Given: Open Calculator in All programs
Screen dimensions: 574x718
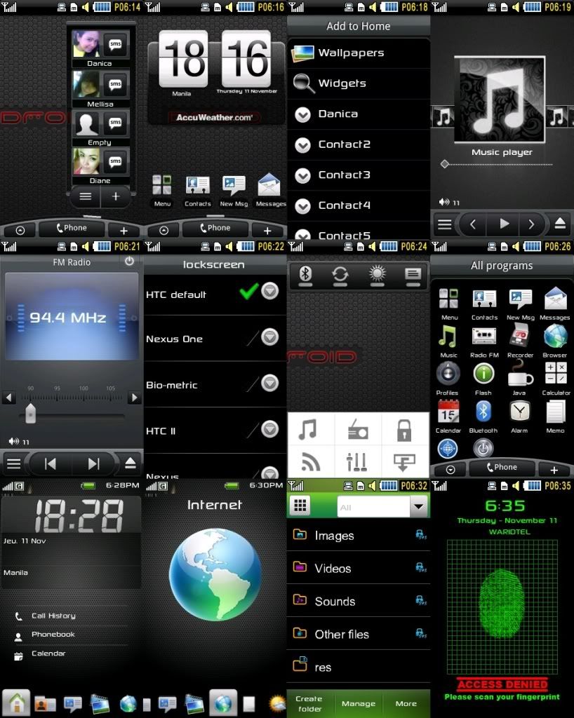Looking at the screenshot, I should 556,379.
